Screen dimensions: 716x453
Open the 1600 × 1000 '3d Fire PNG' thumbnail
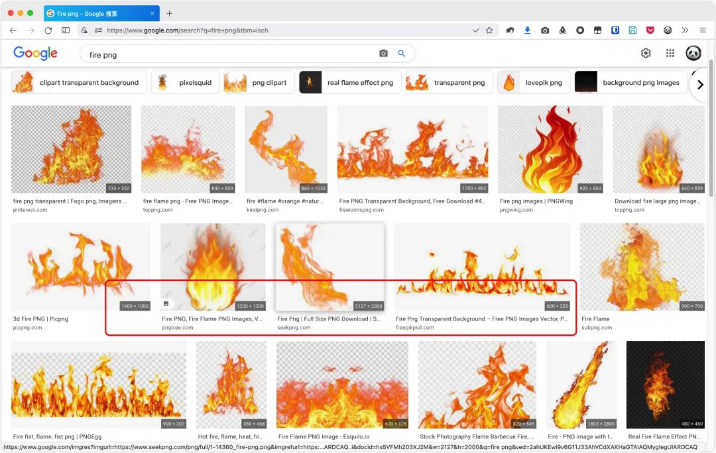pyautogui.click(x=81, y=267)
